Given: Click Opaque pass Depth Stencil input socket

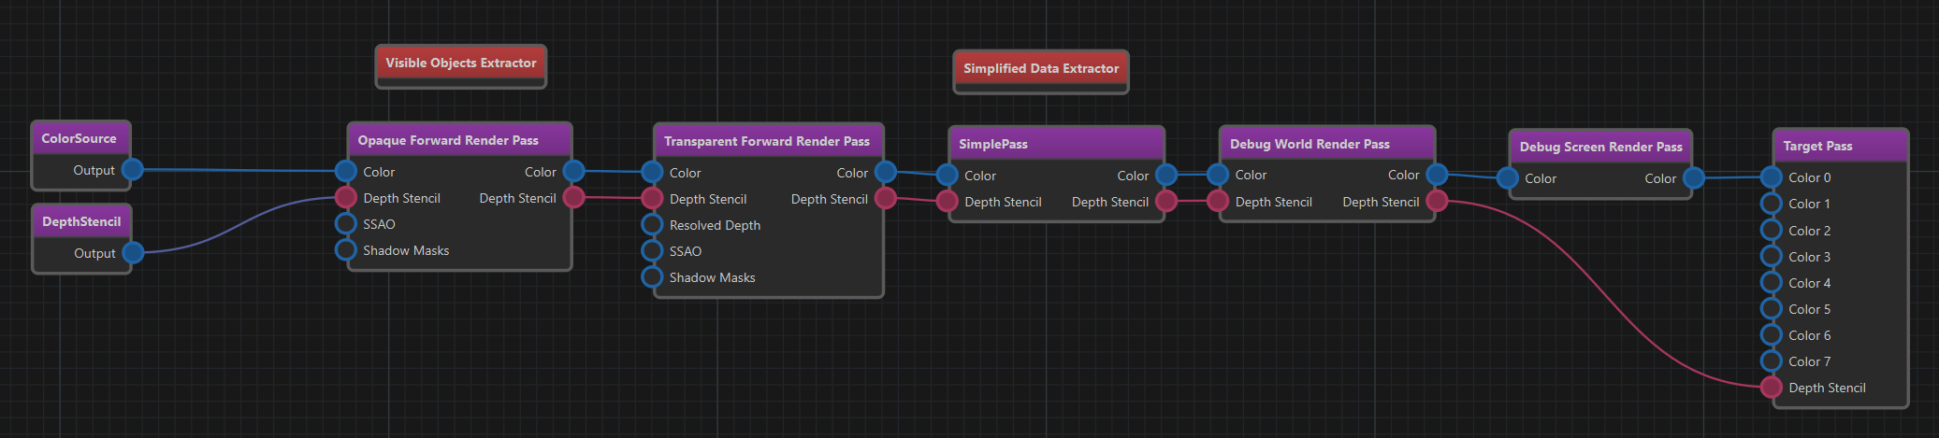Looking at the screenshot, I should tap(346, 198).
